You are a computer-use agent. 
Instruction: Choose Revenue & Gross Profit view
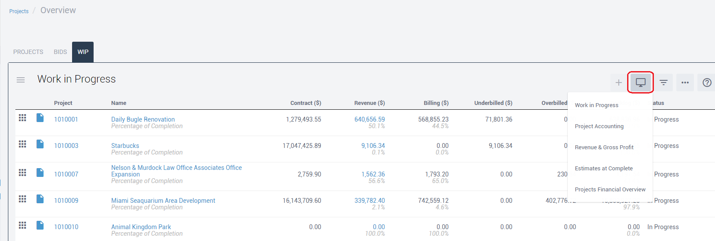(x=604, y=147)
